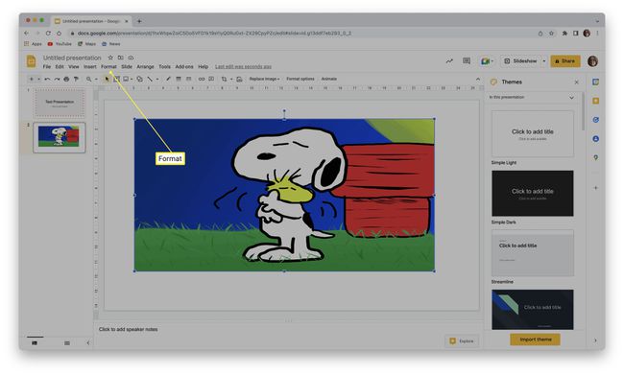The image size is (624, 375).
Task: Select slide 1 thumbnail in filmstrip
Action: [x=60, y=104]
